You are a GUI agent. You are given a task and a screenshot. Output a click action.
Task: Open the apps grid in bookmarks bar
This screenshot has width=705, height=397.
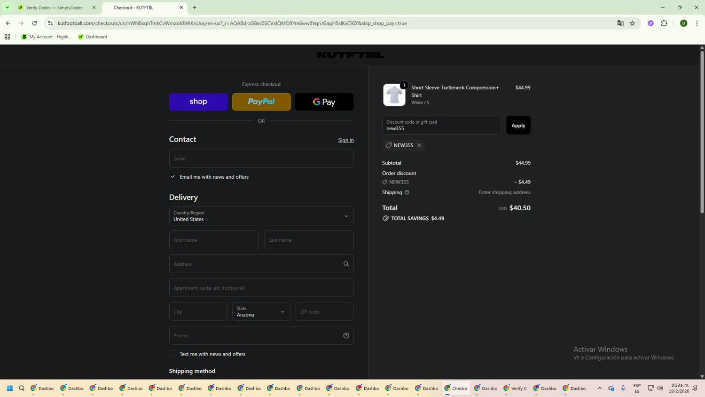8,37
